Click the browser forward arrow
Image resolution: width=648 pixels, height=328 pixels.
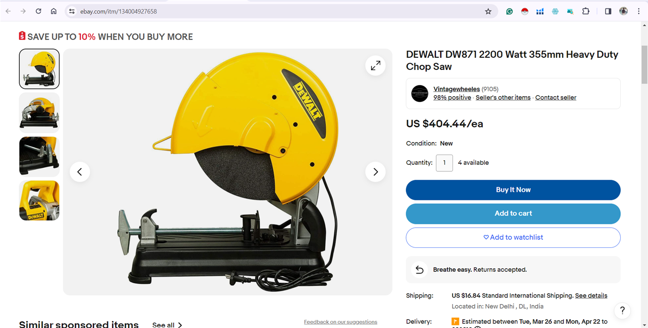point(23,11)
